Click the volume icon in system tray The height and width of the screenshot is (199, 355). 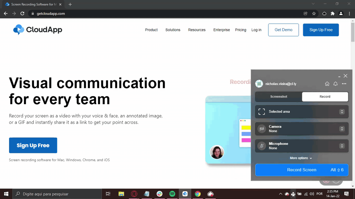pyautogui.click(x=312, y=194)
